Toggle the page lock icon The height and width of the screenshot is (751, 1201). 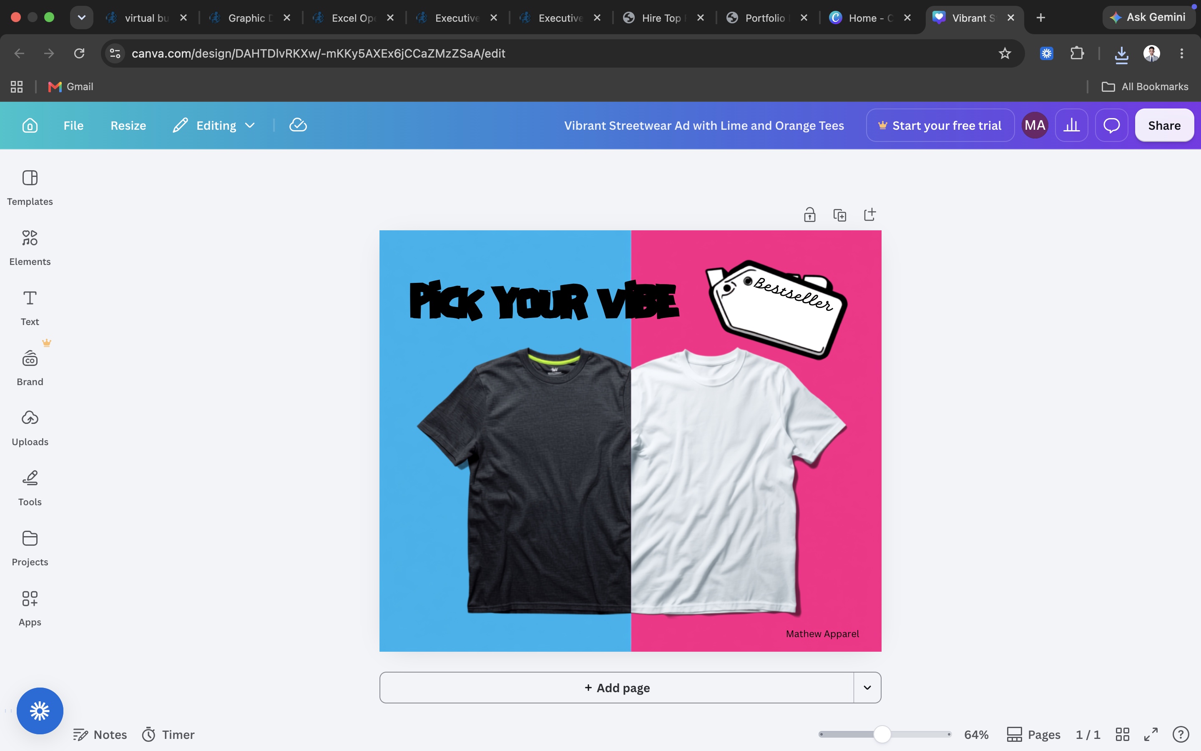tap(809, 215)
